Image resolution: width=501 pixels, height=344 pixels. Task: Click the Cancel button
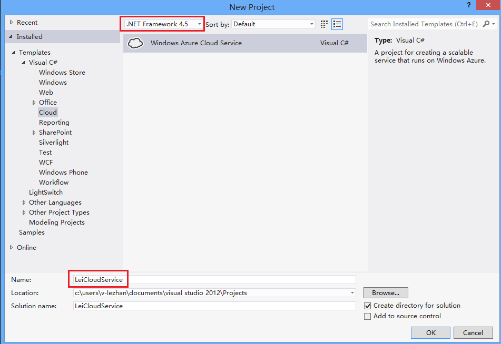(473, 333)
